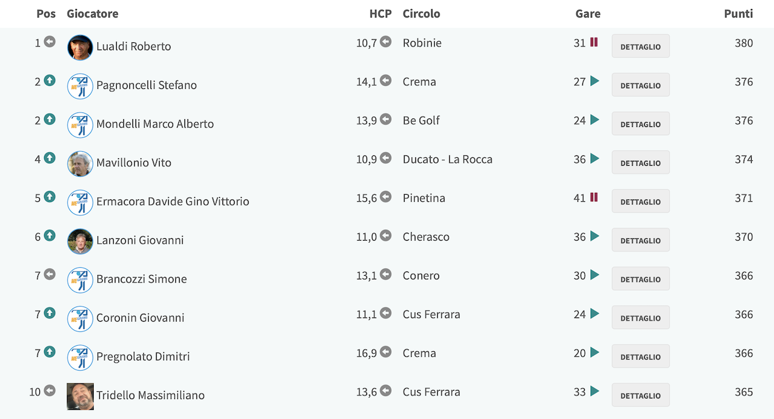Open DETTAGLIO for Lualdi Roberto
The width and height of the screenshot is (774, 419).
coord(640,46)
